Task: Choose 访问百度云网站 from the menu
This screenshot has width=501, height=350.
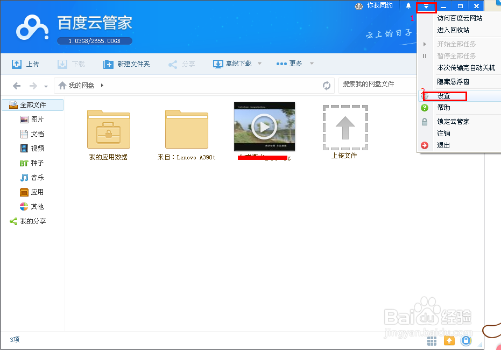Action: pyautogui.click(x=460, y=18)
